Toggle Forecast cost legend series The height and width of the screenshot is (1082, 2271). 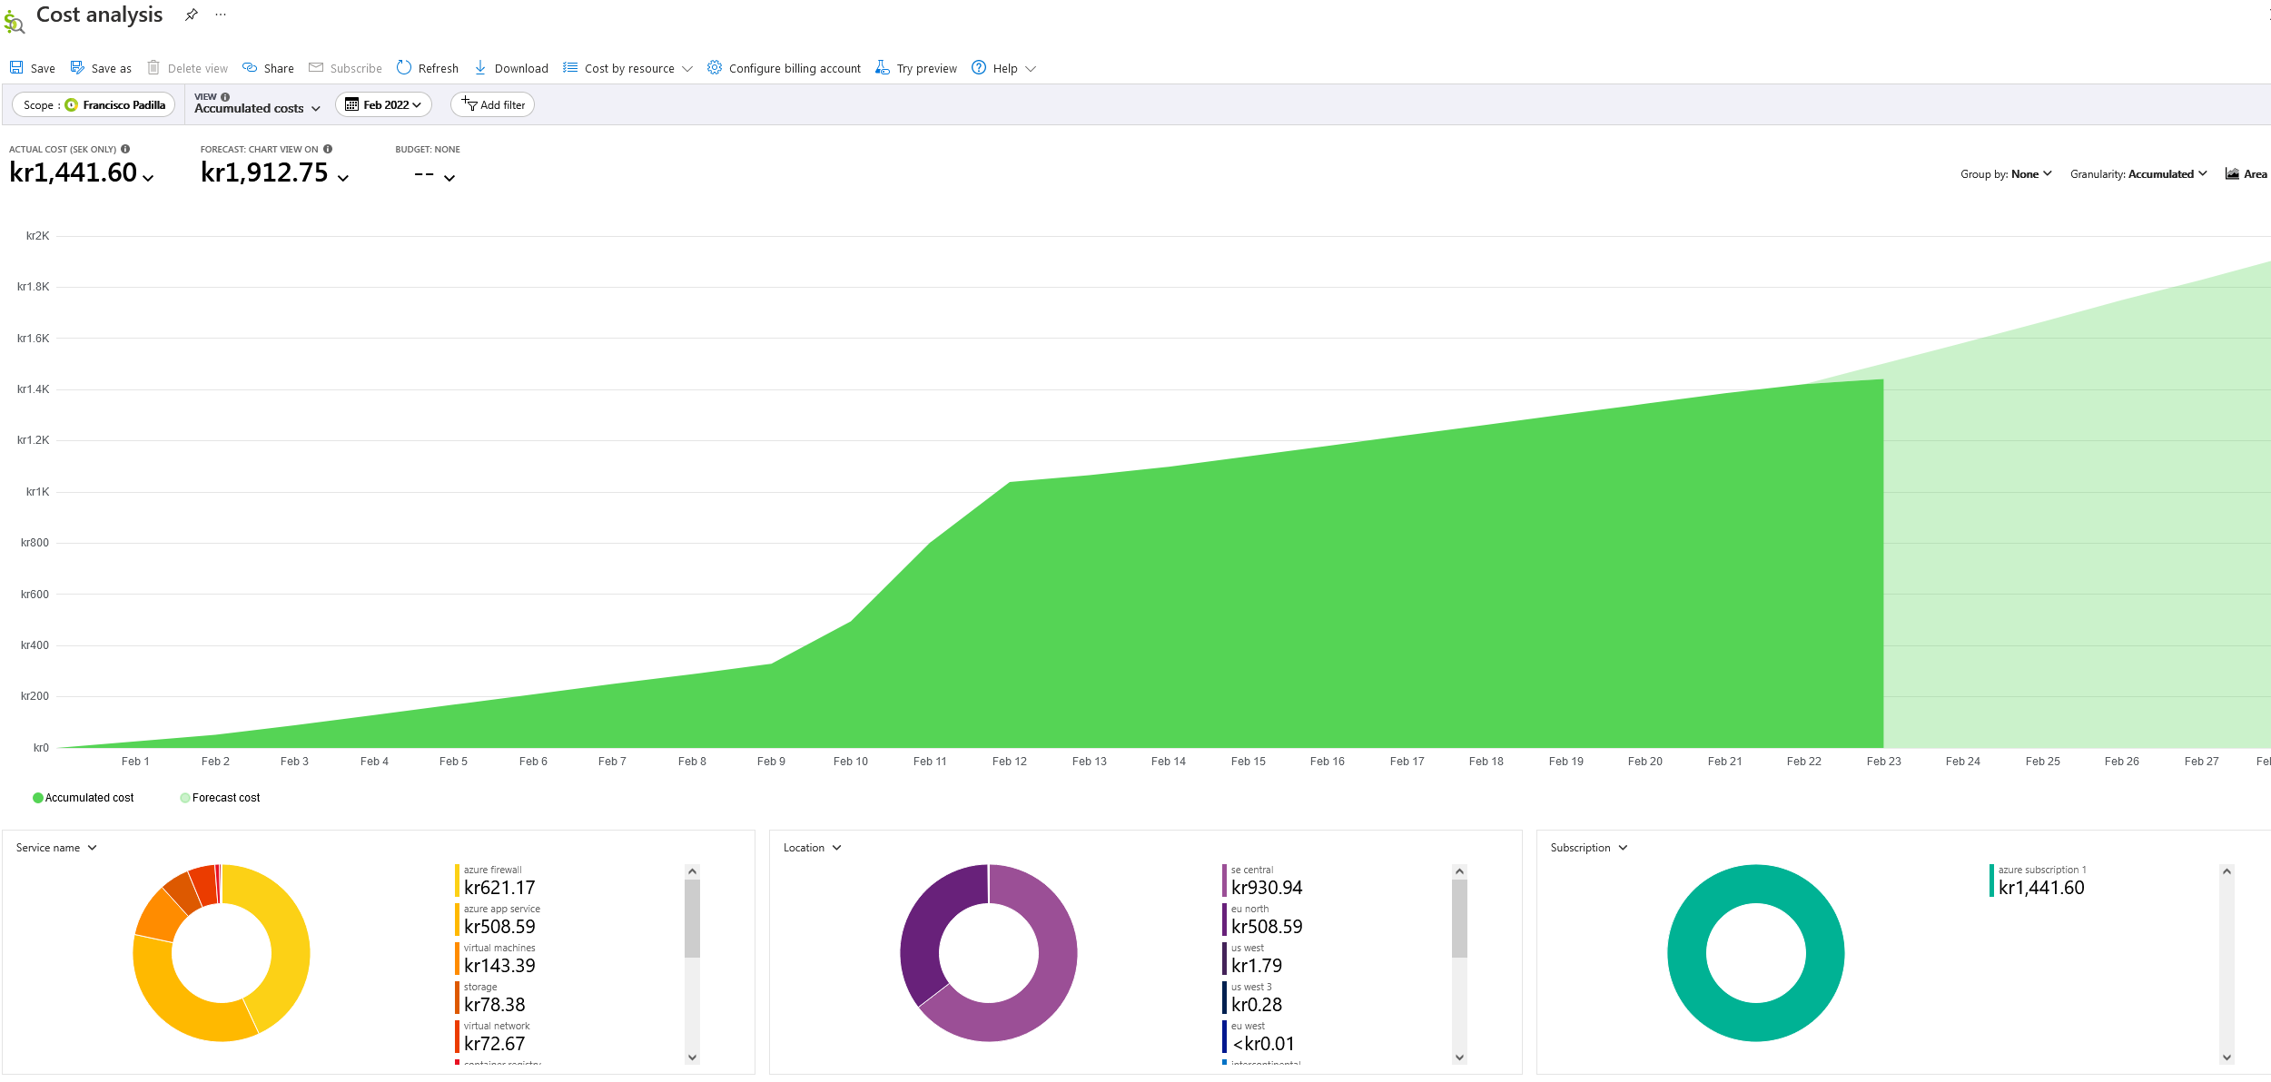point(220,798)
